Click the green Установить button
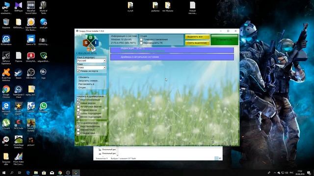This screenshot has width=314, height=176. [x=225, y=40]
